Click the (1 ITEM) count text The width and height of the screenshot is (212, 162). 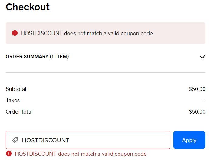coord(59,57)
